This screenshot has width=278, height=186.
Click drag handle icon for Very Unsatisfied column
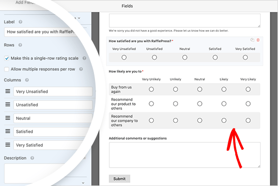click(7, 91)
